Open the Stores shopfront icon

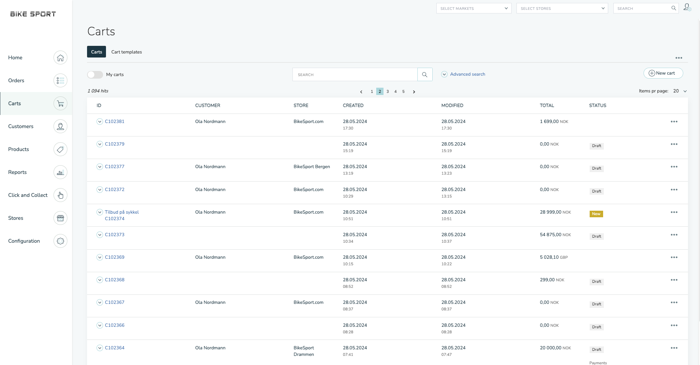[x=60, y=218]
